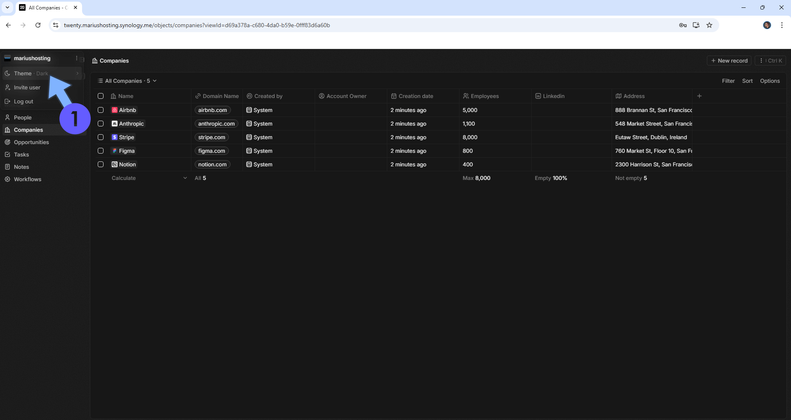Image resolution: width=791 pixels, height=420 pixels.
Task: Click Stripe address Eutaw Street, Dublin
Action: [x=651, y=137]
